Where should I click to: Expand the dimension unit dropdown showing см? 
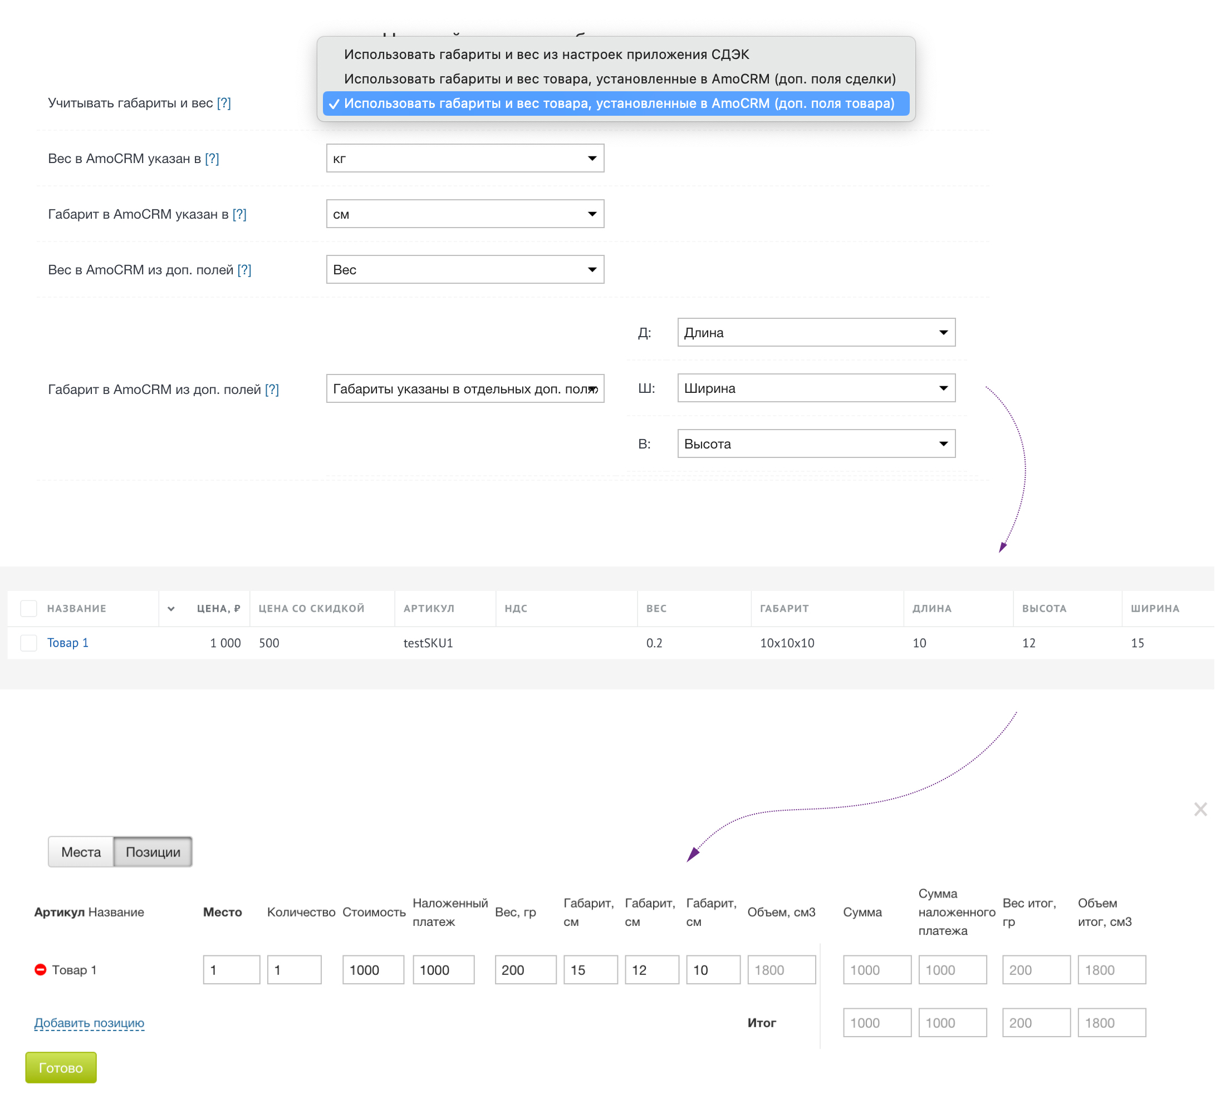465,215
